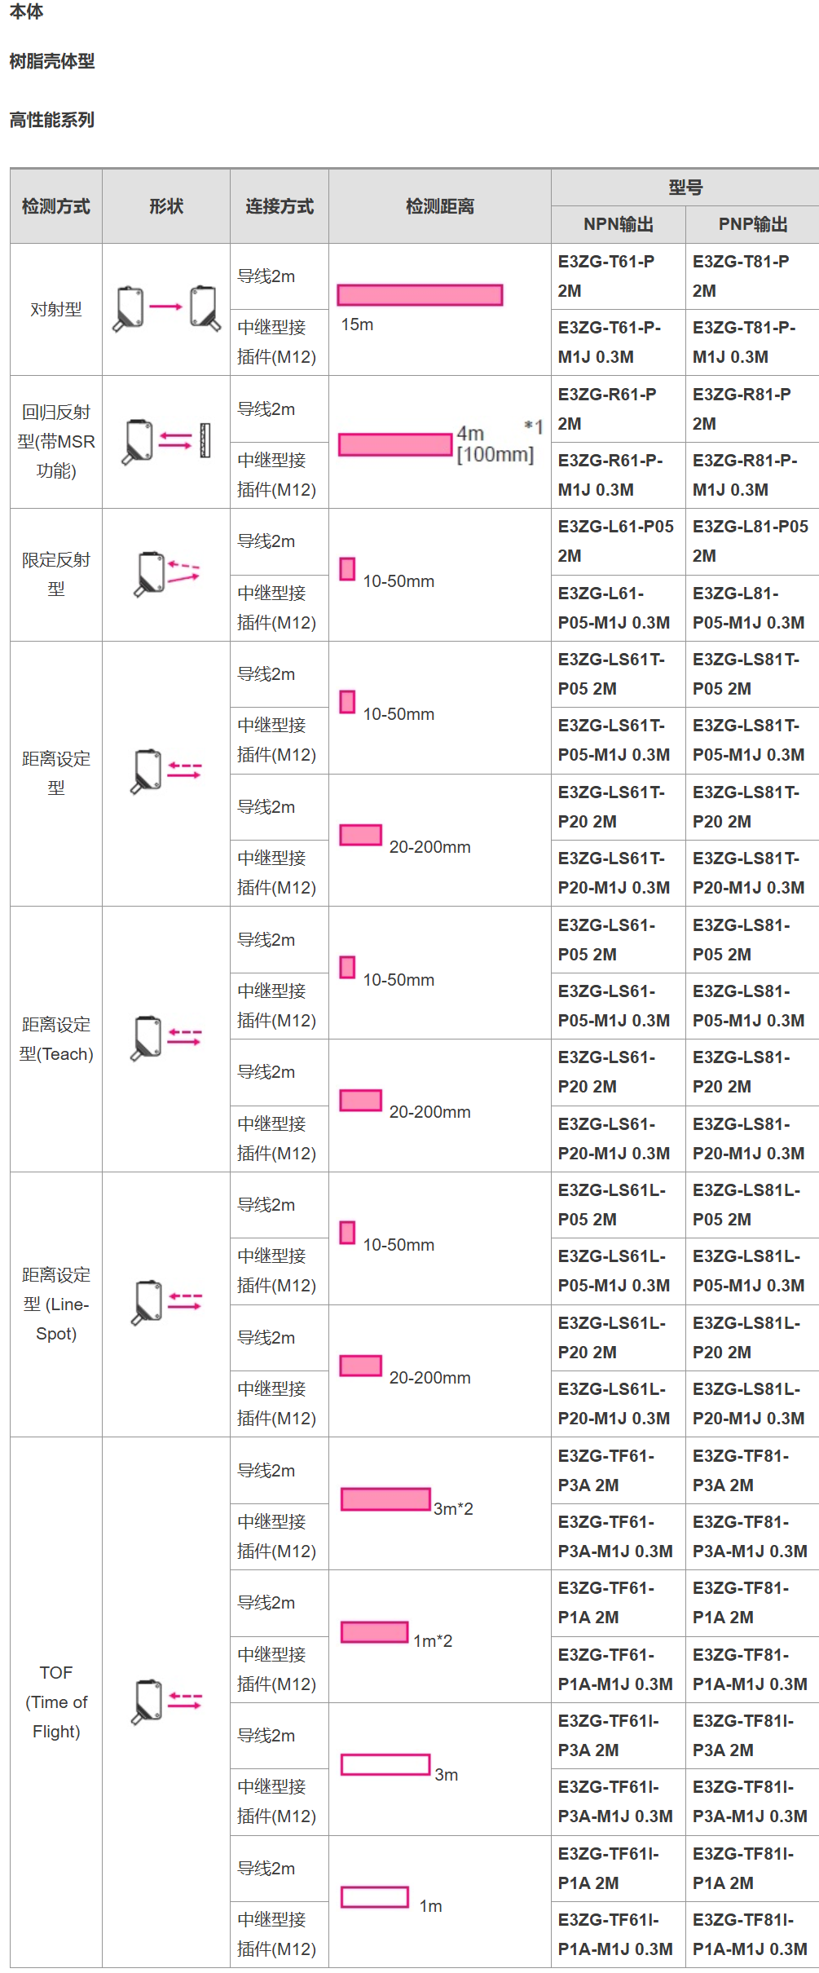Image resolution: width=819 pixels, height=1973 pixels.
Task: Click the hollow 3m distance bar
Action: [385, 1764]
